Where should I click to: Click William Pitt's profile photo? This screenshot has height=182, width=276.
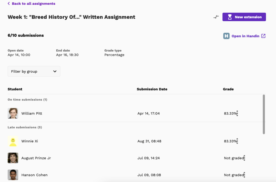pyautogui.click(x=13, y=113)
